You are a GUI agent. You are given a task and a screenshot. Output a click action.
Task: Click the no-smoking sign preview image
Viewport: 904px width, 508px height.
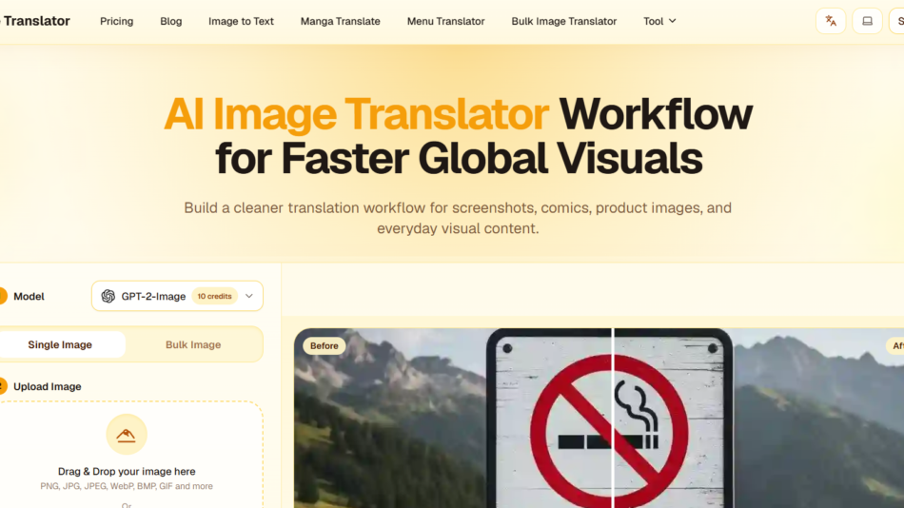click(599, 418)
